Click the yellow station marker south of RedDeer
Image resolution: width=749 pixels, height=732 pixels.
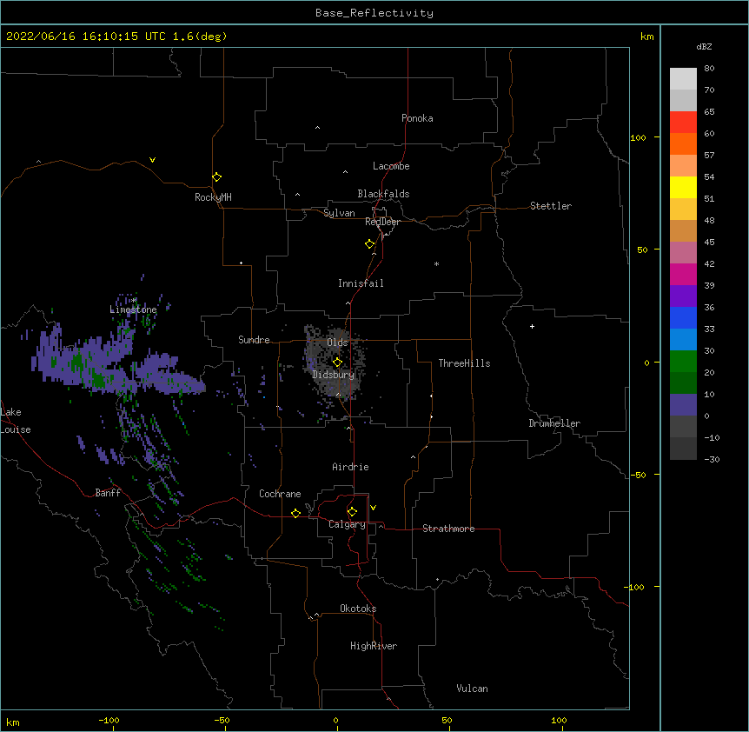coord(369,244)
